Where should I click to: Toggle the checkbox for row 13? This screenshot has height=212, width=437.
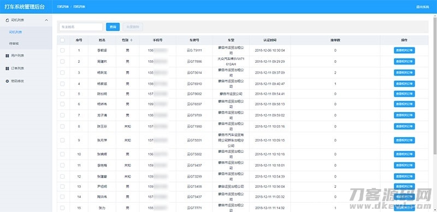coord(62,186)
